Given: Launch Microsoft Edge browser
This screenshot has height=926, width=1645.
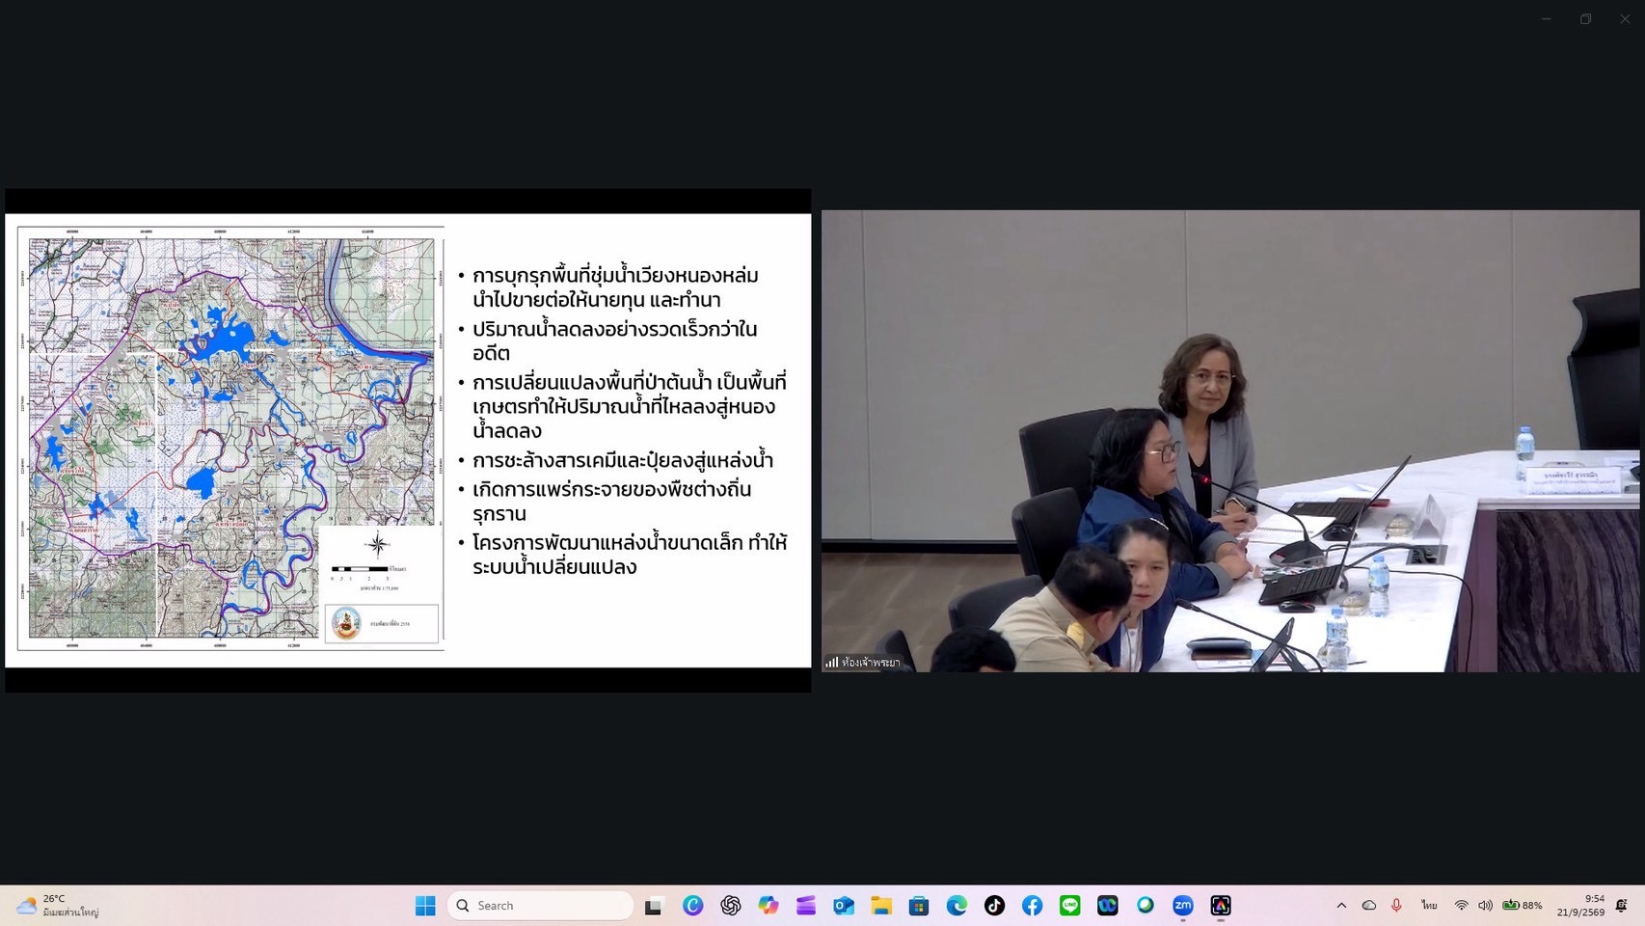Looking at the screenshot, I should pyautogui.click(x=957, y=906).
